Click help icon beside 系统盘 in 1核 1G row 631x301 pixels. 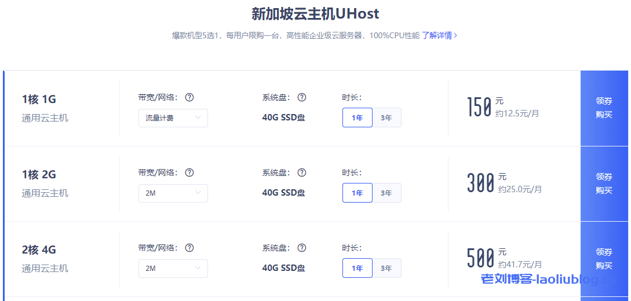click(x=301, y=97)
